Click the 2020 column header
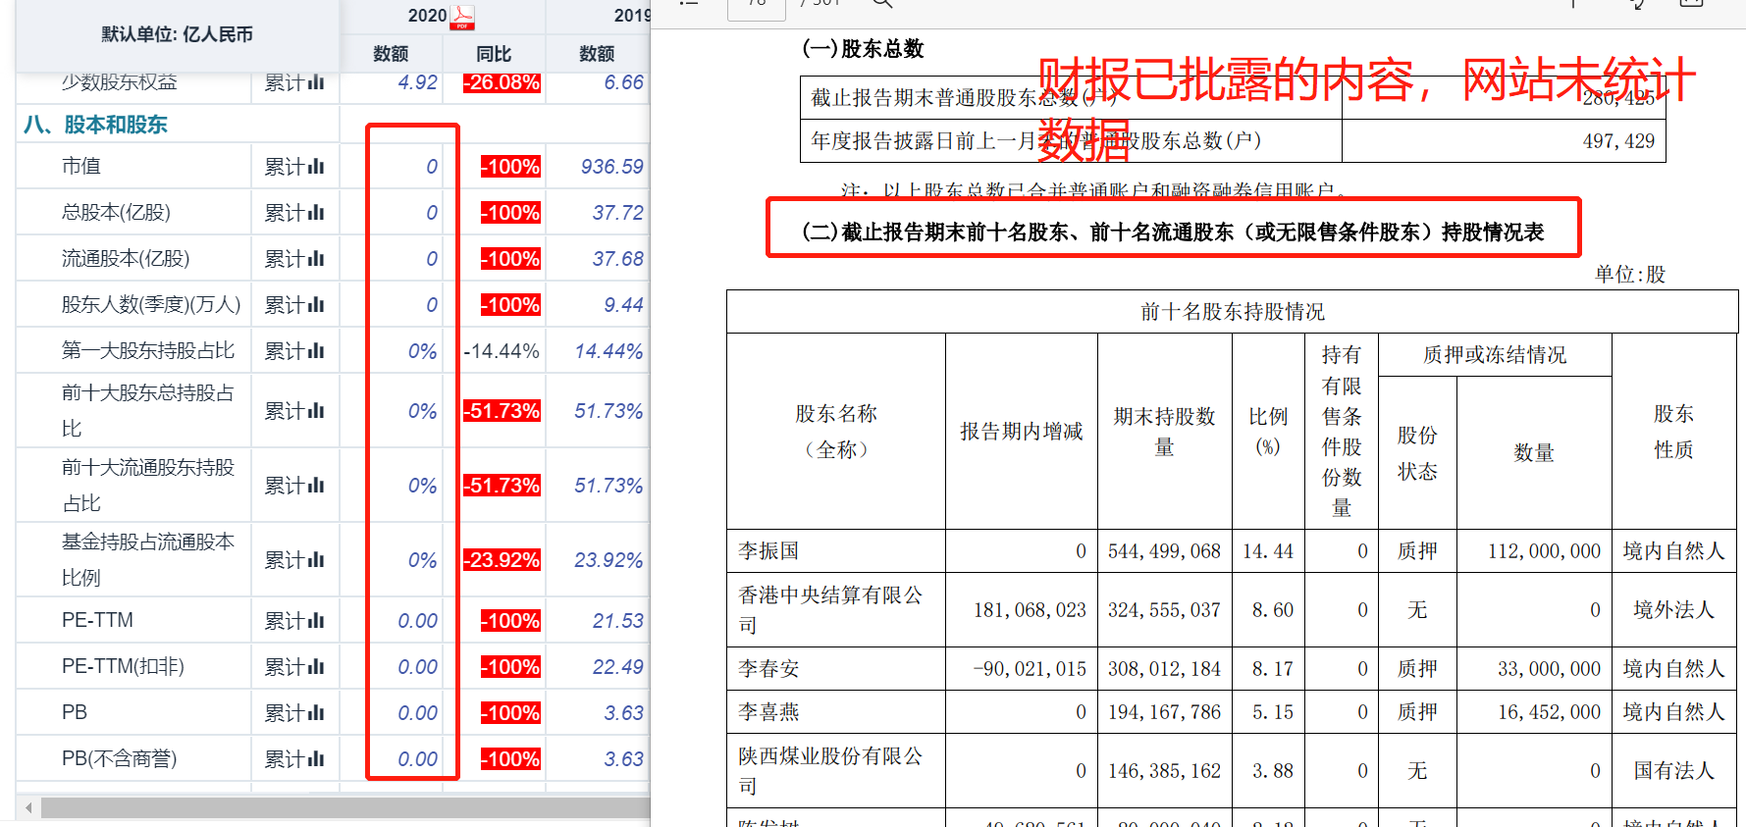 coord(427,16)
